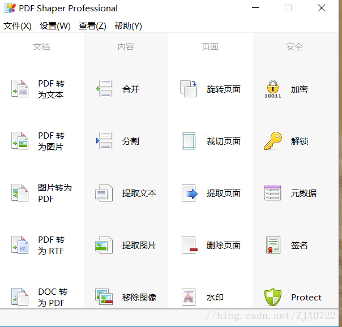Open the 帮助(Y) menu

pyautogui.click(x=128, y=26)
